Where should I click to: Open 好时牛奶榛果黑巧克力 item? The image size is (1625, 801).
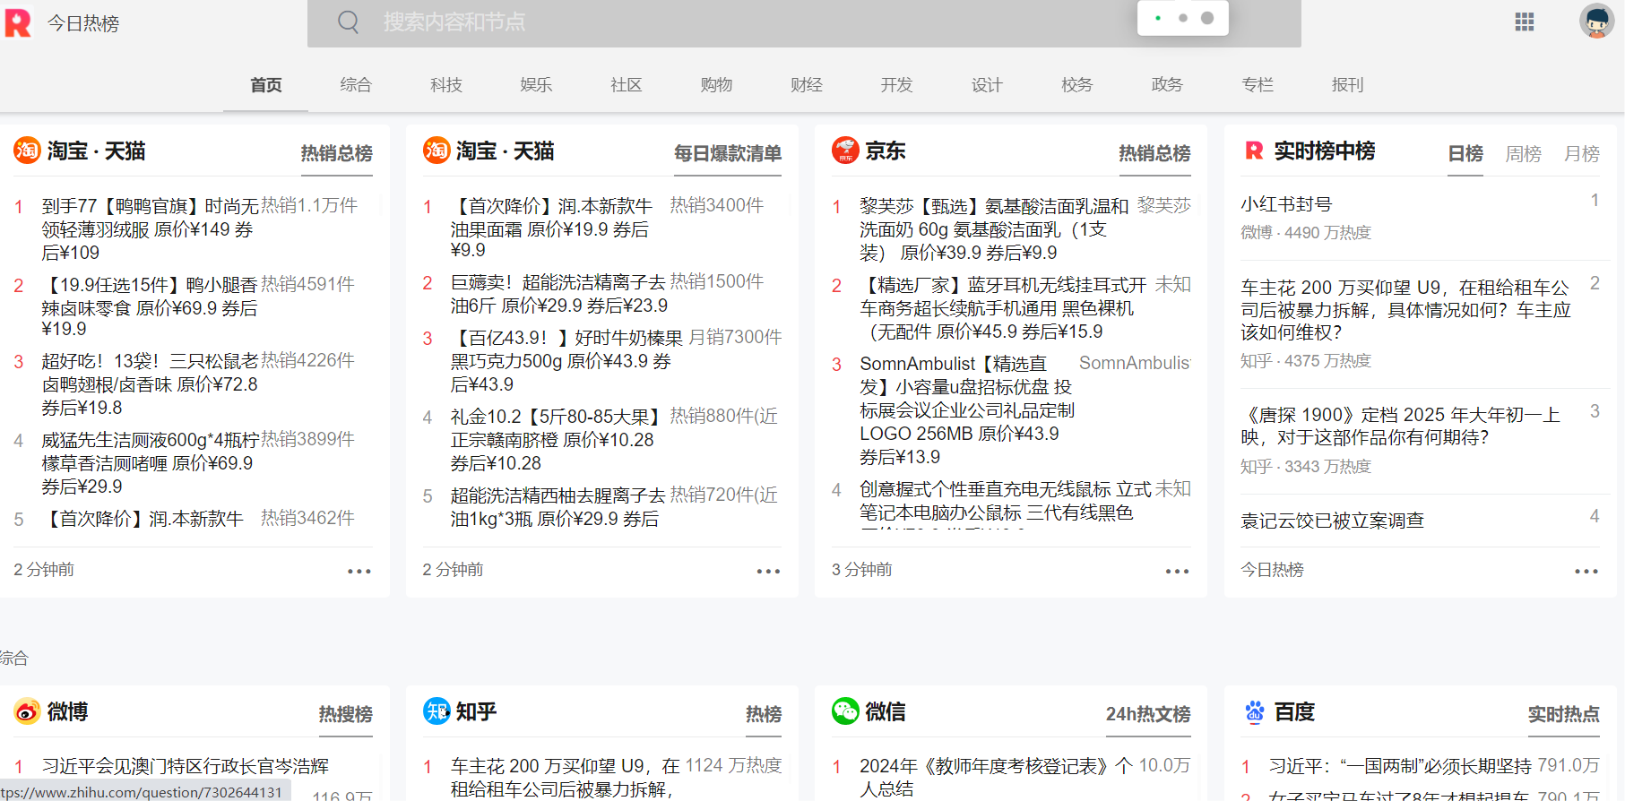point(566,360)
